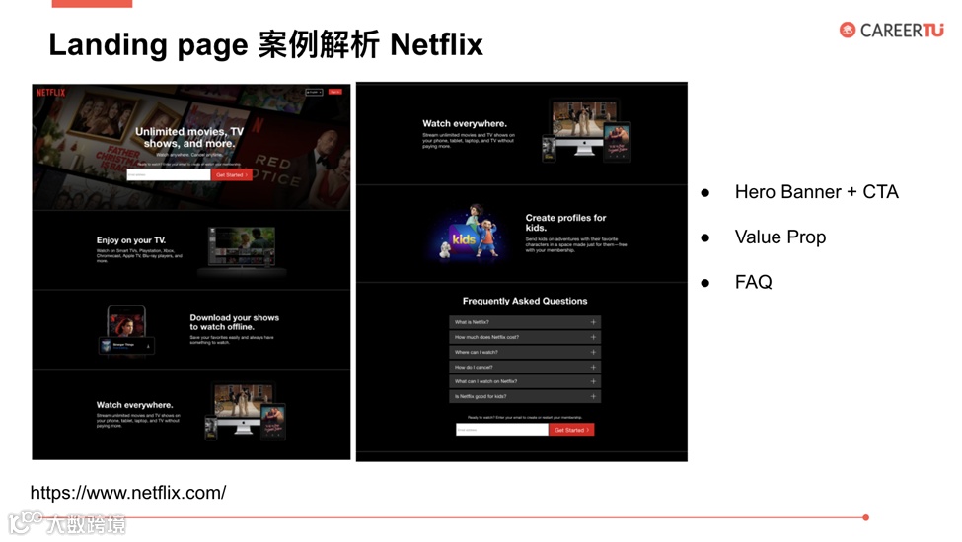Click the 'Value Prop' bullet text

click(780, 237)
